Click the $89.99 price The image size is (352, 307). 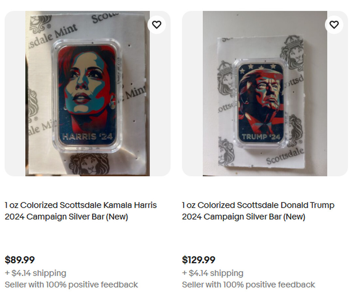tap(20, 260)
